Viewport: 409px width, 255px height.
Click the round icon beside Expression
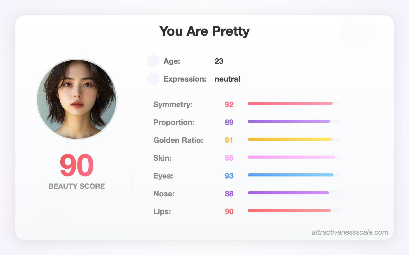(x=153, y=79)
